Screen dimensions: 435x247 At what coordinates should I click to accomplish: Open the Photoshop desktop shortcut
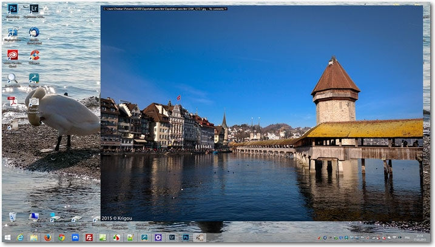[x=13, y=9]
